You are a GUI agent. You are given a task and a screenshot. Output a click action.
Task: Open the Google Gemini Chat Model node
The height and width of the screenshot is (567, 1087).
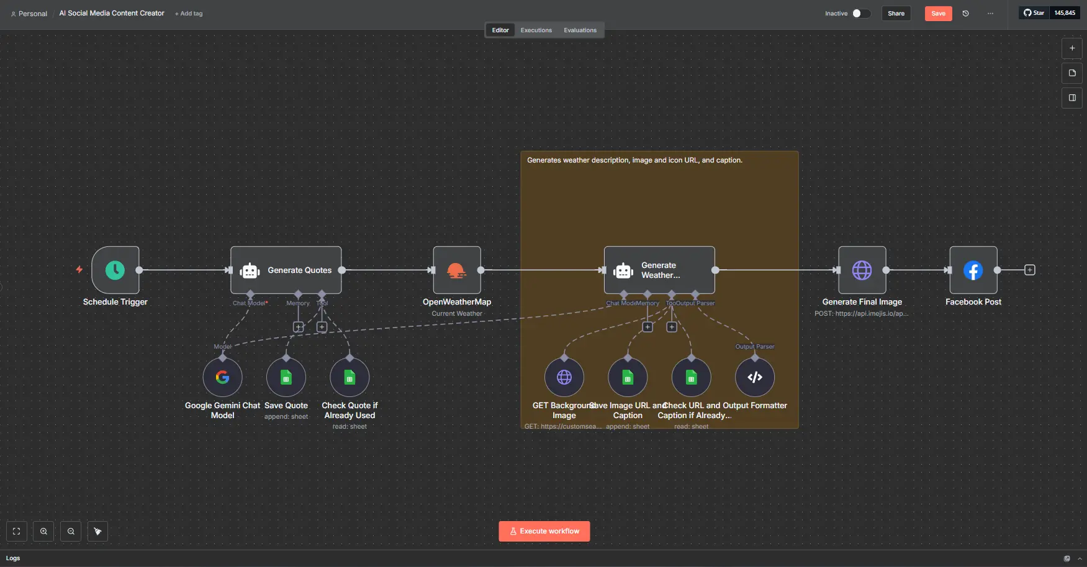click(x=222, y=377)
